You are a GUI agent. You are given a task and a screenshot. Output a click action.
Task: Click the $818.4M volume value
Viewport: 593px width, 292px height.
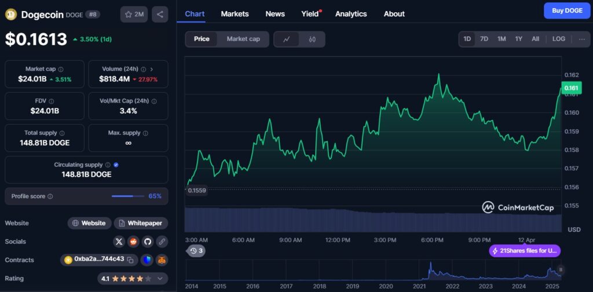115,79
